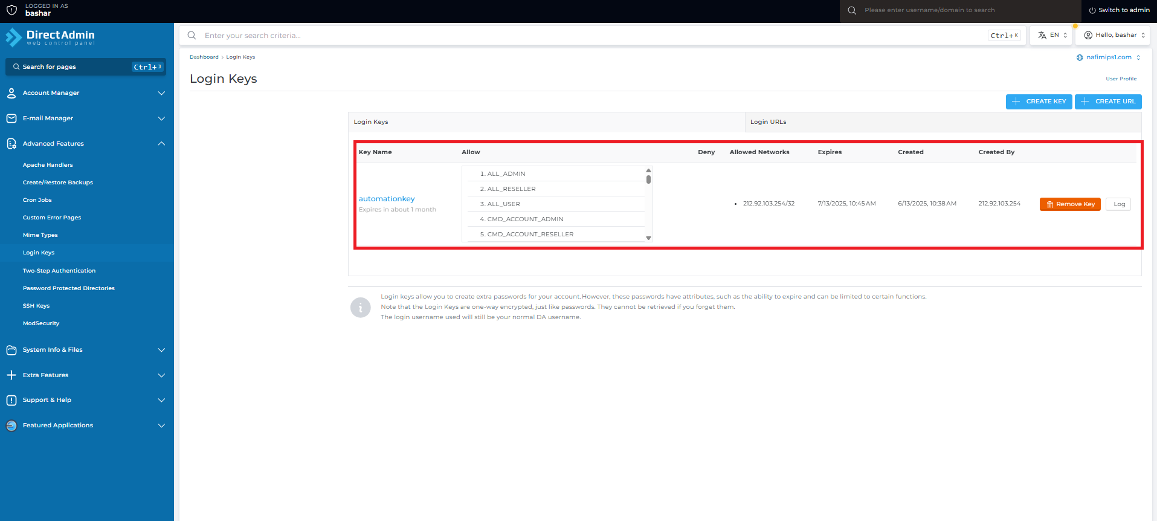
Task: Click the CREATE URL button
Action: click(x=1108, y=102)
